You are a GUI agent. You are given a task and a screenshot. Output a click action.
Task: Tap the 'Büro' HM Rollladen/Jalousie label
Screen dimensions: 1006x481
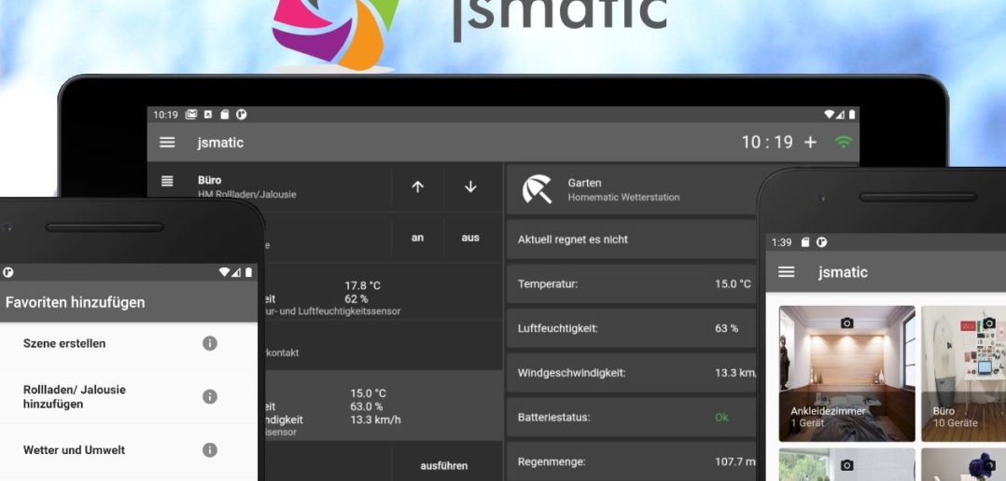point(247,187)
